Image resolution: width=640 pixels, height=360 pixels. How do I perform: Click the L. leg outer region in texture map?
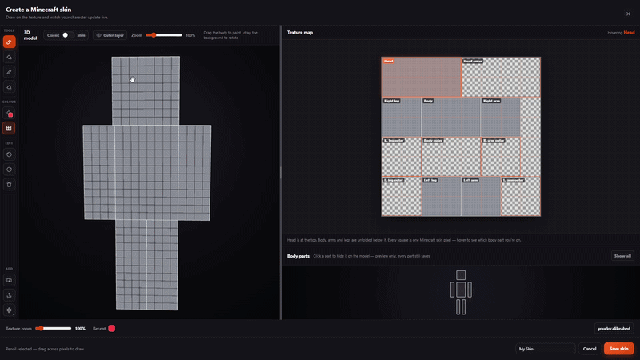click(401, 196)
